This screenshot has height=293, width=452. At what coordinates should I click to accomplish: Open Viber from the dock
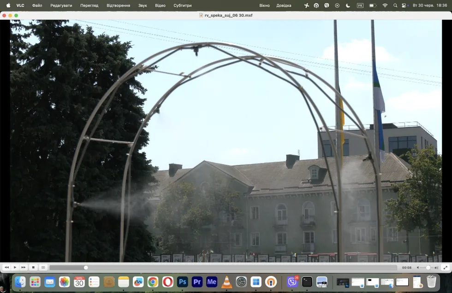pos(292,282)
